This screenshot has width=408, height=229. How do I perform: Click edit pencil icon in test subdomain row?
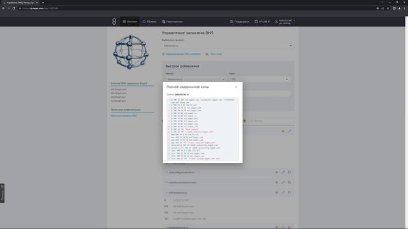(283, 193)
